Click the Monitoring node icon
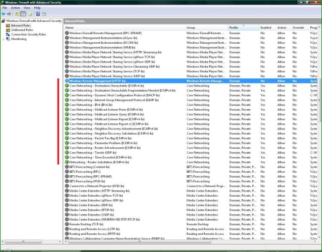The width and height of the screenshot is (322, 252). 8,39
